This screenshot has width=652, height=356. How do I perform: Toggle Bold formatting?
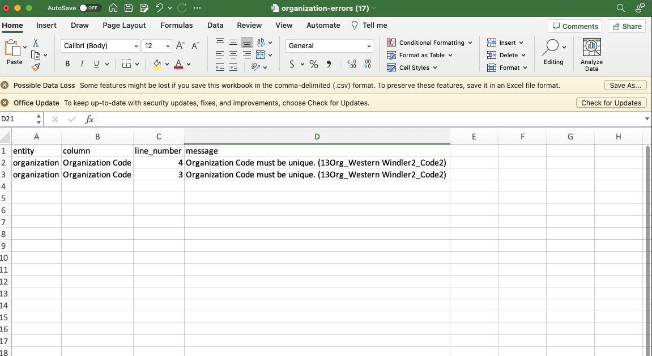coord(67,63)
